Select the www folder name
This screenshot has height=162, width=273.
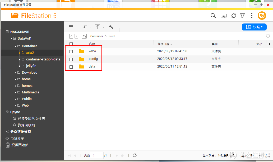[x=92, y=51]
